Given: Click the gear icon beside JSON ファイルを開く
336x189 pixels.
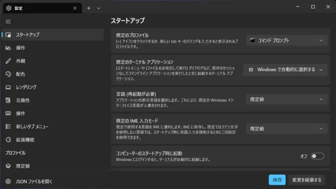Looking at the screenshot, I should 8,181.
